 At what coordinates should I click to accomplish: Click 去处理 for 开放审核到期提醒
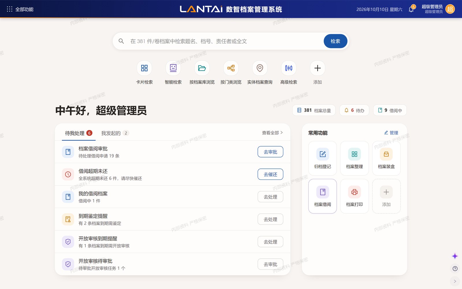coord(270,242)
